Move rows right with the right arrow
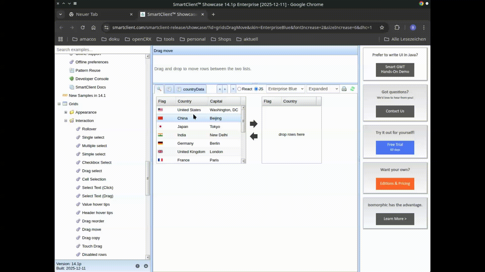Screen dimensions: 485x272 click(x=253, y=124)
